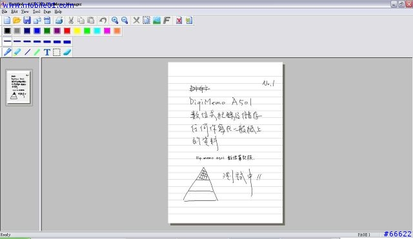Viewport: 413px width, 239px height.
Task: Open the File menu
Action: pyautogui.click(x=5, y=12)
